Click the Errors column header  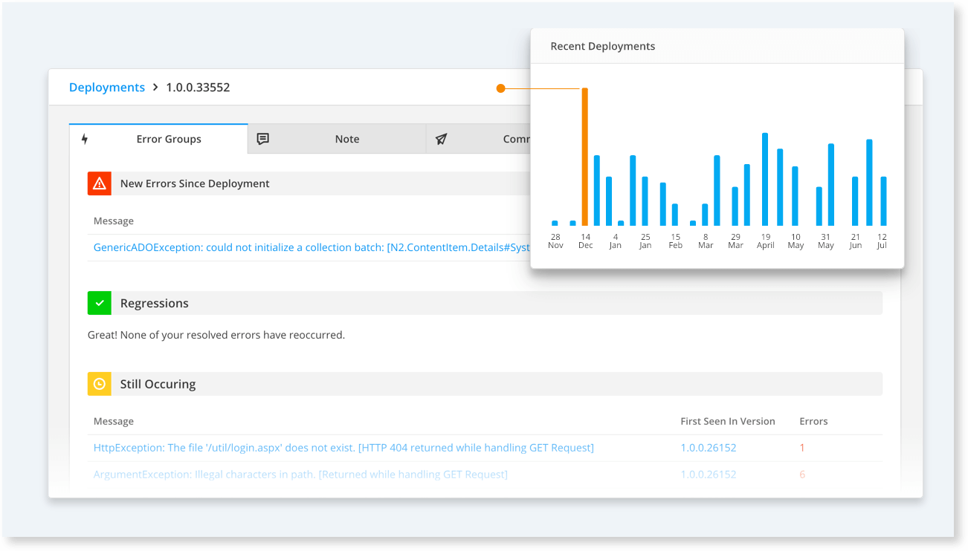[813, 421]
